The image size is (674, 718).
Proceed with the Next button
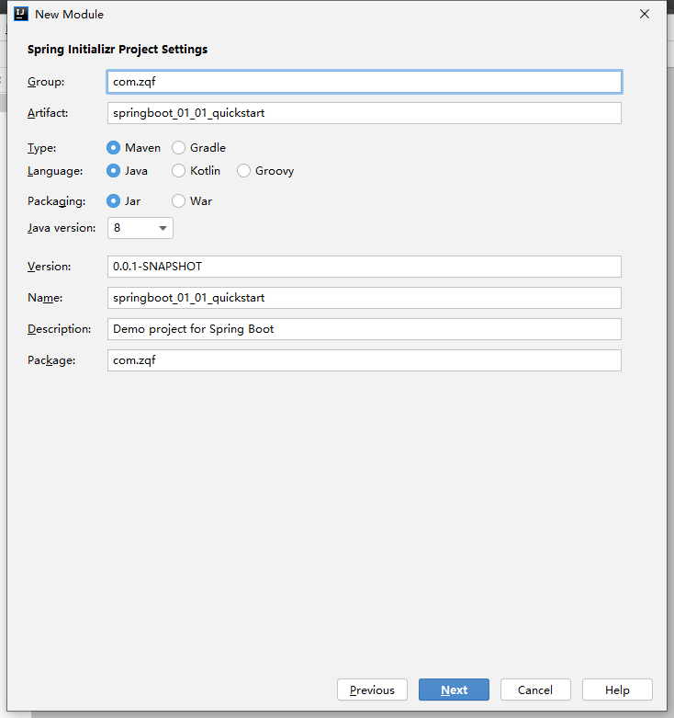(x=454, y=690)
